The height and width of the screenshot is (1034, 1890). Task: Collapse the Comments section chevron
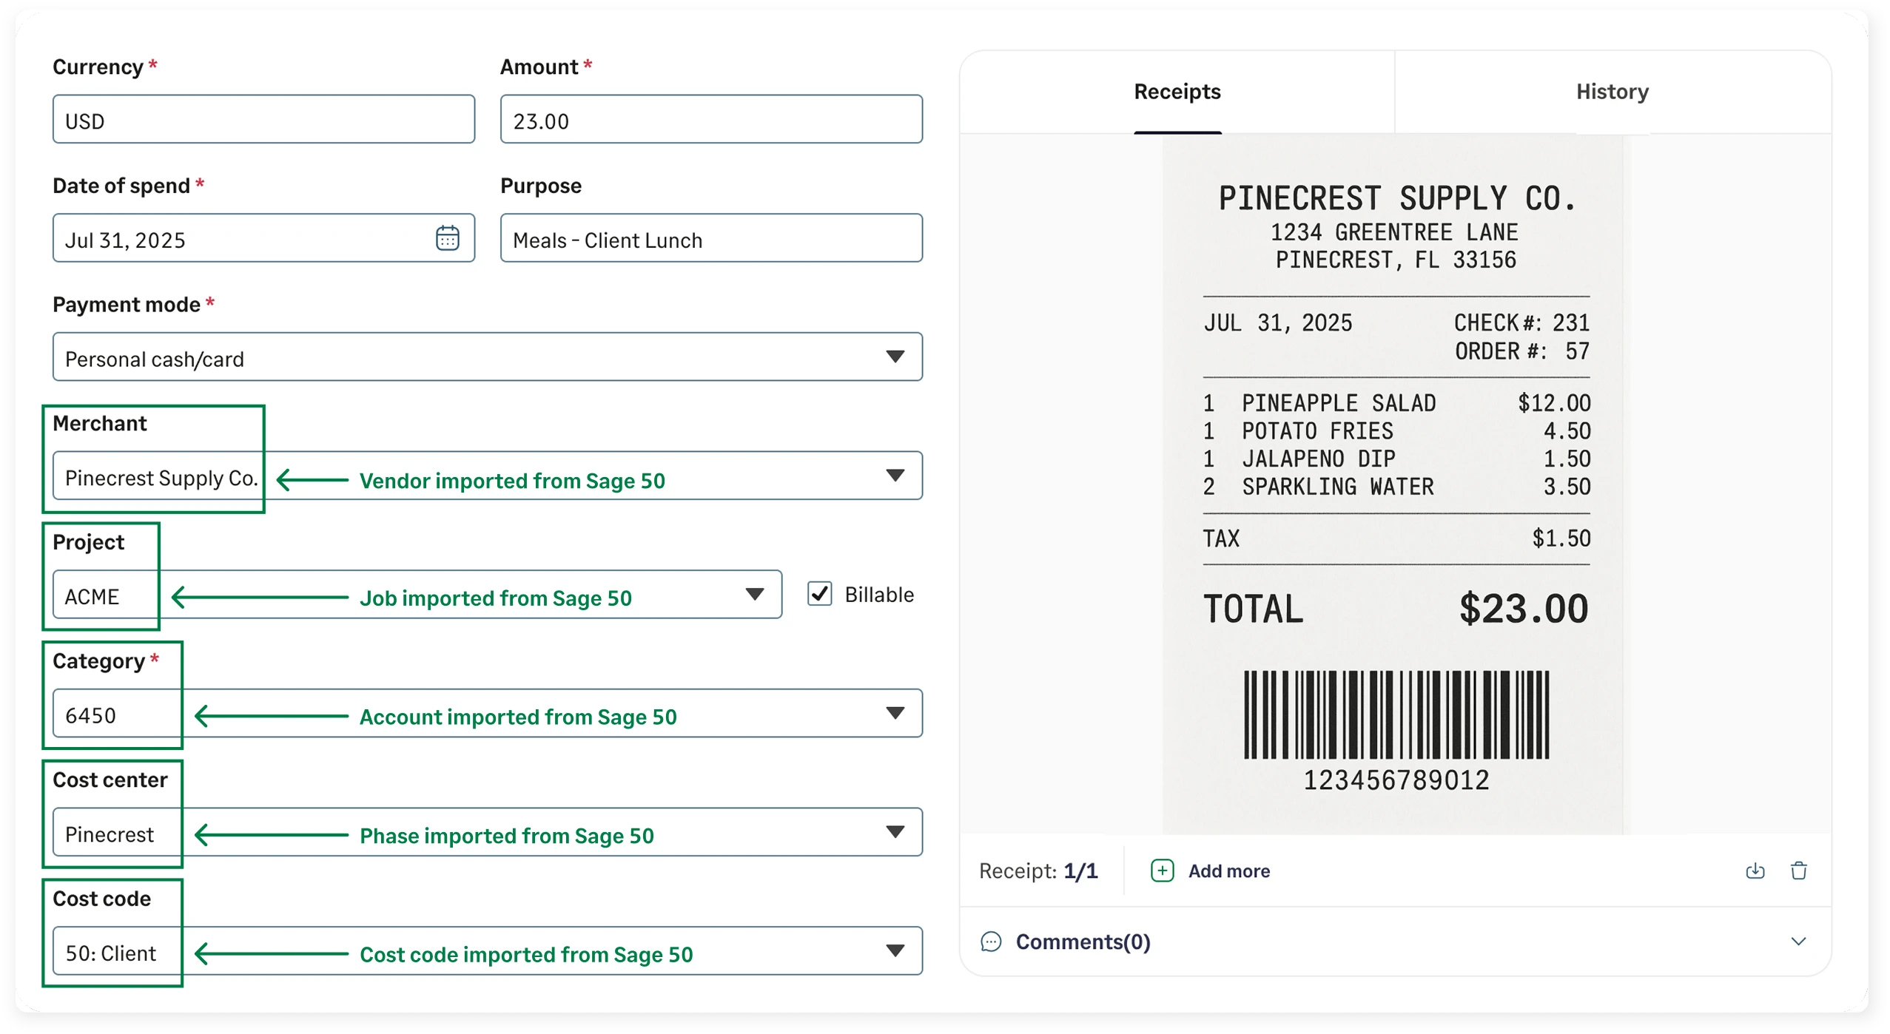(x=1799, y=941)
